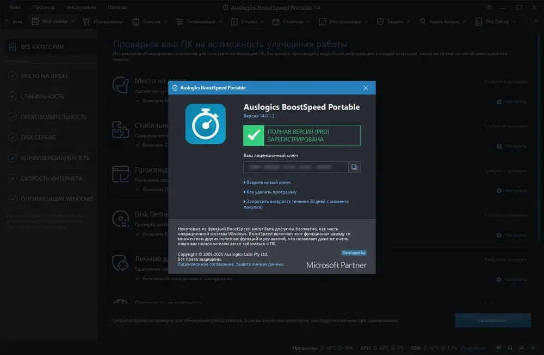Close the Защита tab
The image size is (544, 355).
coord(409,22)
